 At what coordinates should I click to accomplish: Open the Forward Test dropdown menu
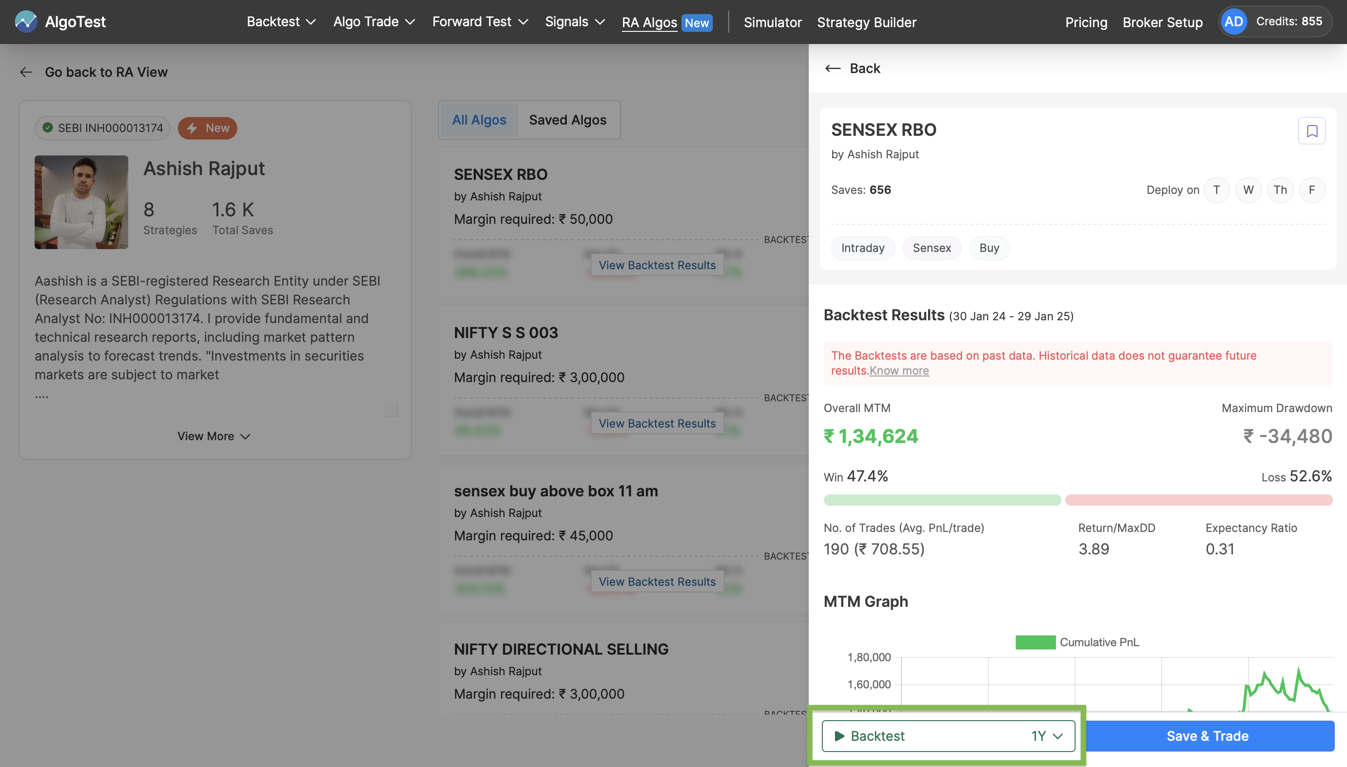480,22
